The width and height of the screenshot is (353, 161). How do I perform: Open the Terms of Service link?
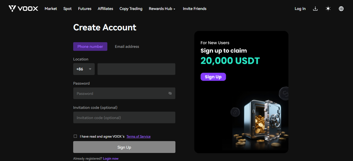[x=139, y=137]
